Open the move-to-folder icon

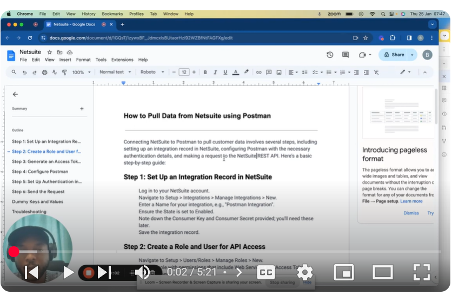point(59,53)
